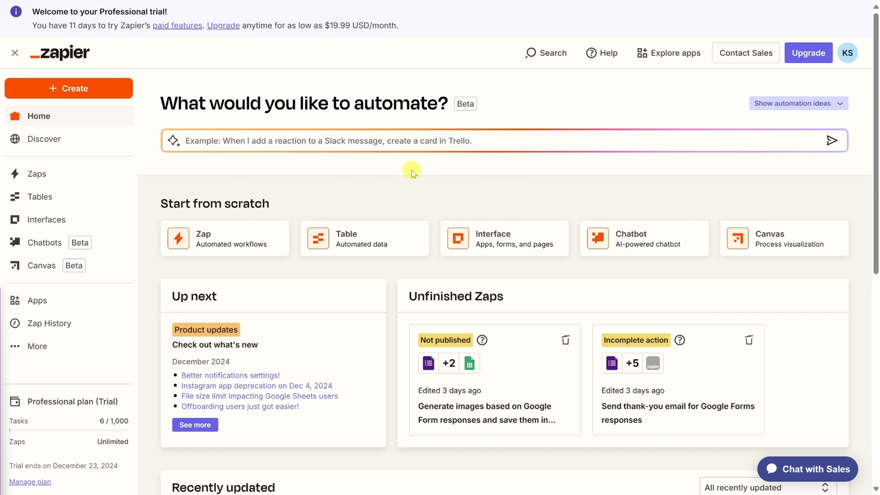Screen dimensions: 880x495
Task: Open File size limit Google Sheets link
Action: (260, 396)
